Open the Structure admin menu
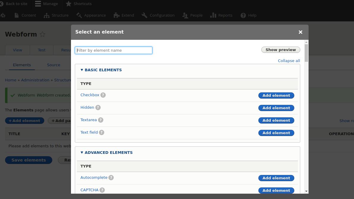Screen dimensions: 354x199 click(x=56, y=15)
